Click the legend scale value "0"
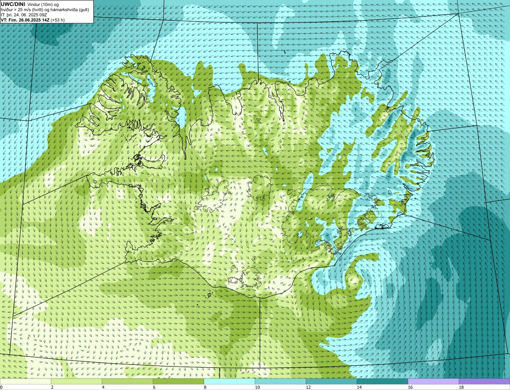The image size is (510, 390). 1,387
